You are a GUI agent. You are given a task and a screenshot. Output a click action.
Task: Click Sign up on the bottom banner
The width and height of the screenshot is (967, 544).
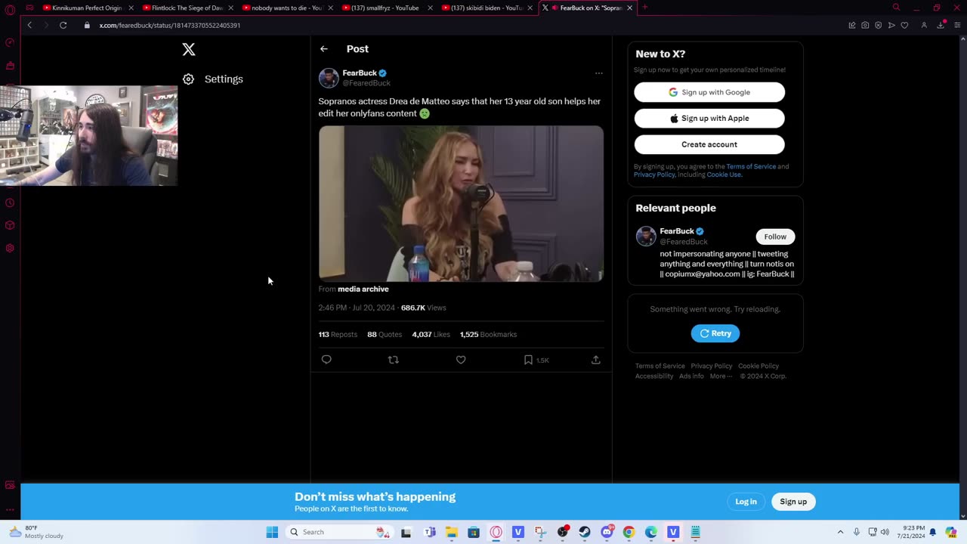pyautogui.click(x=793, y=502)
